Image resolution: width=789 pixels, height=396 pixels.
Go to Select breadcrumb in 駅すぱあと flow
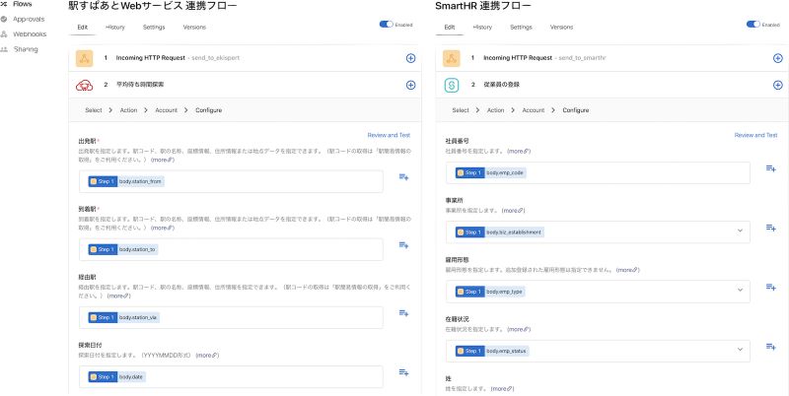point(93,110)
